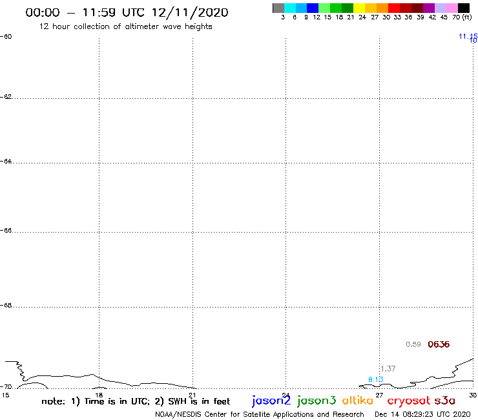Click the 'jason2' satellite label
The width and height of the screenshot is (478, 420).
(x=271, y=401)
